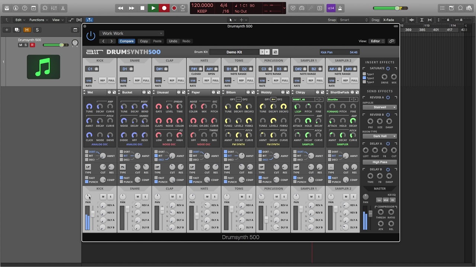Click the Compare button
Image resolution: width=476 pixels, height=267 pixels.
click(x=126, y=41)
